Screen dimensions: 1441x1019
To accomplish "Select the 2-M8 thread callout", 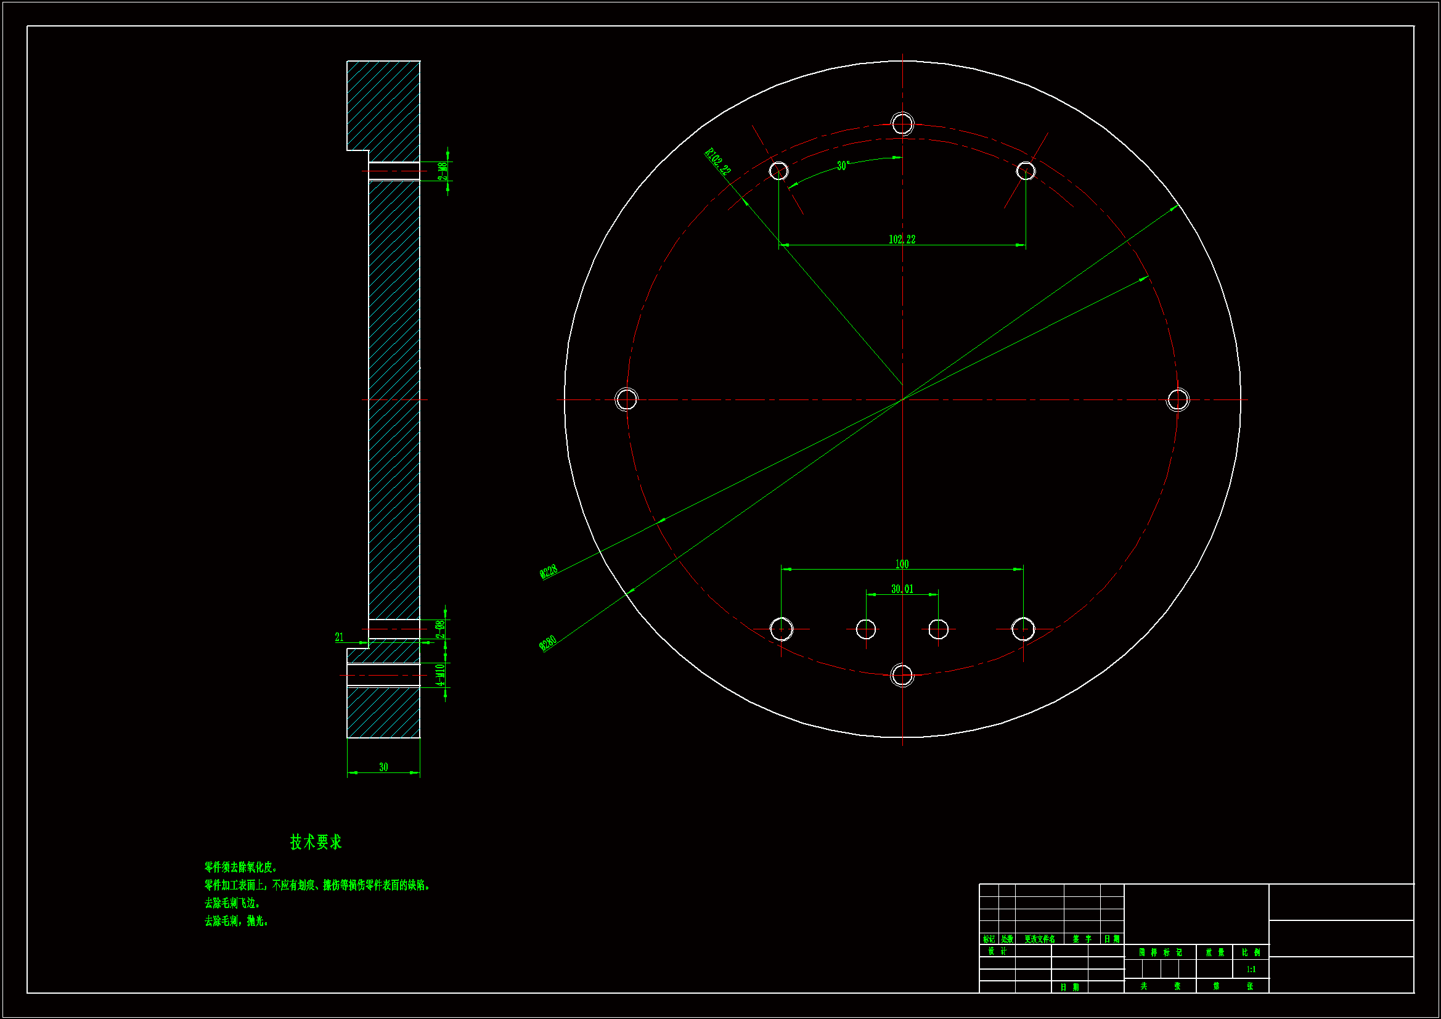I will coord(443,171).
